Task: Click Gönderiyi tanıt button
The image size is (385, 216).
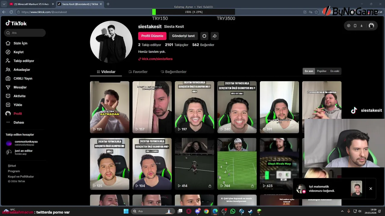Action: click(x=183, y=36)
